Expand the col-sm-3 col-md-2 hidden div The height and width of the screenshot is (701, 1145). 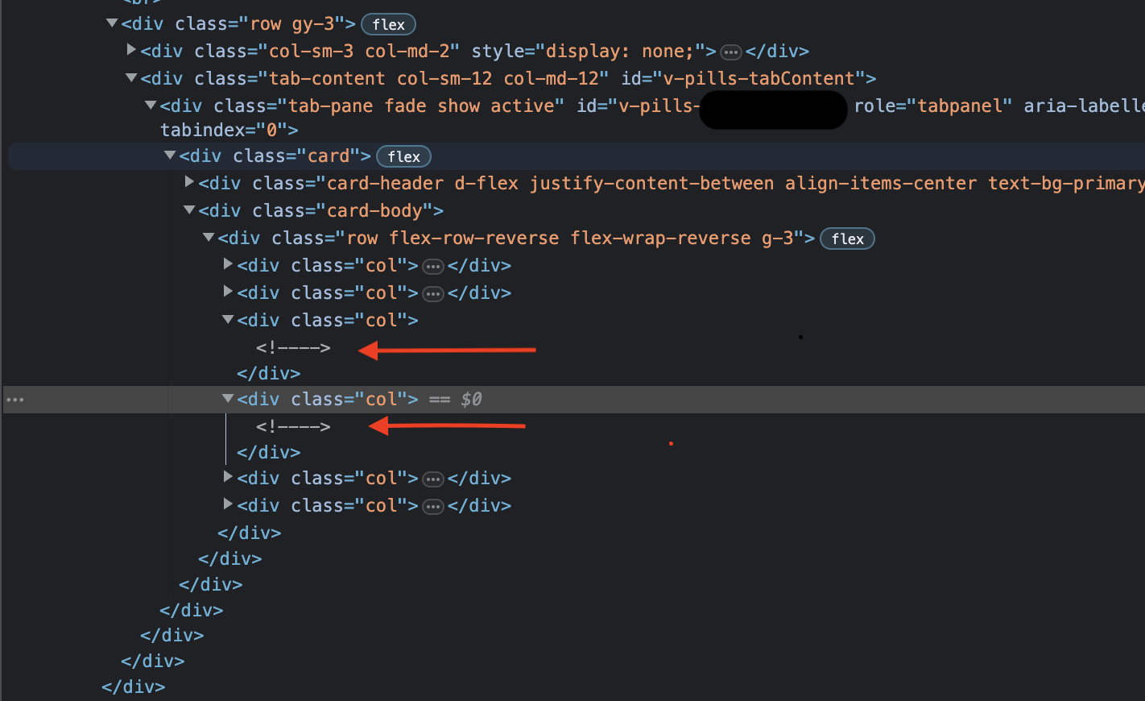click(131, 50)
